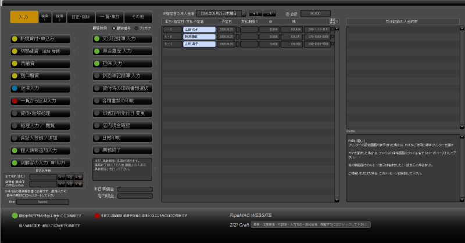This screenshot has height=243, width=465.
Task: Open the 訂正・削除 tab
Action: pyautogui.click(x=81, y=17)
